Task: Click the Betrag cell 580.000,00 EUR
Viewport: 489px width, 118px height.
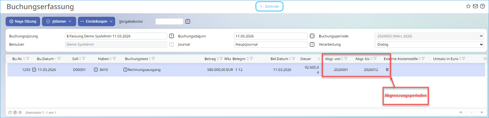Action: tap(220, 70)
